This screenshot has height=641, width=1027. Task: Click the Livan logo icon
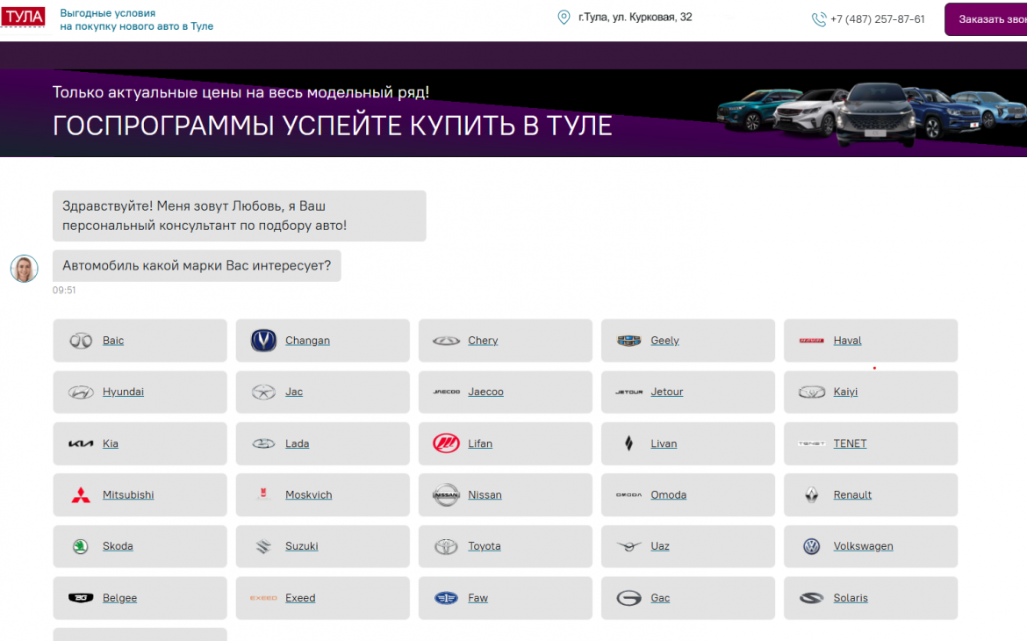628,443
